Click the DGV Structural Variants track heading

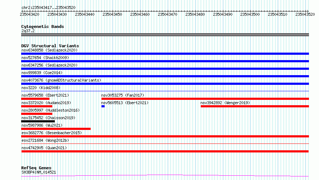(x=50, y=46)
